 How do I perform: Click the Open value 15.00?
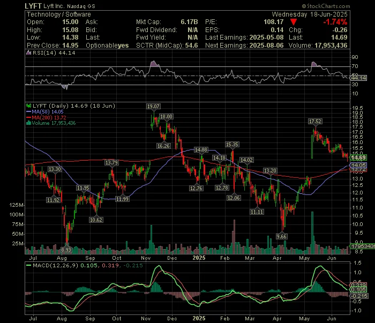[x=70, y=22]
